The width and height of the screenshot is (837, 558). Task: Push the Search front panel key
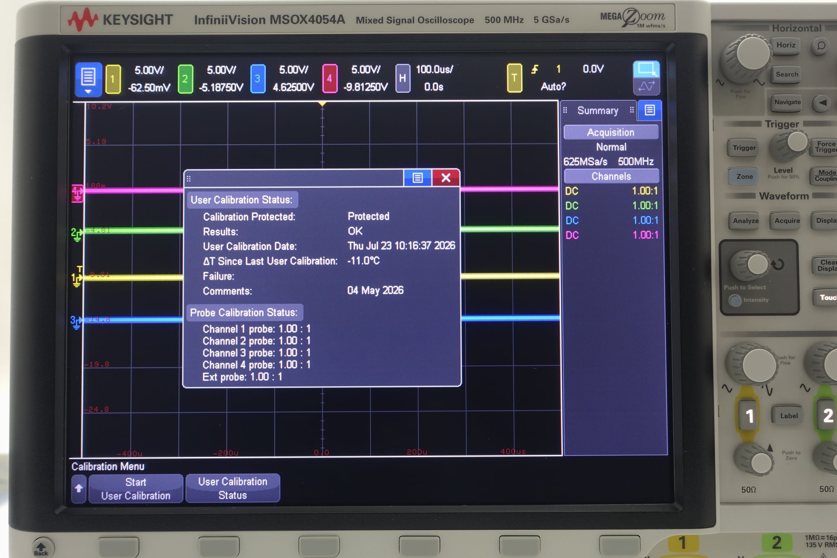787,75
